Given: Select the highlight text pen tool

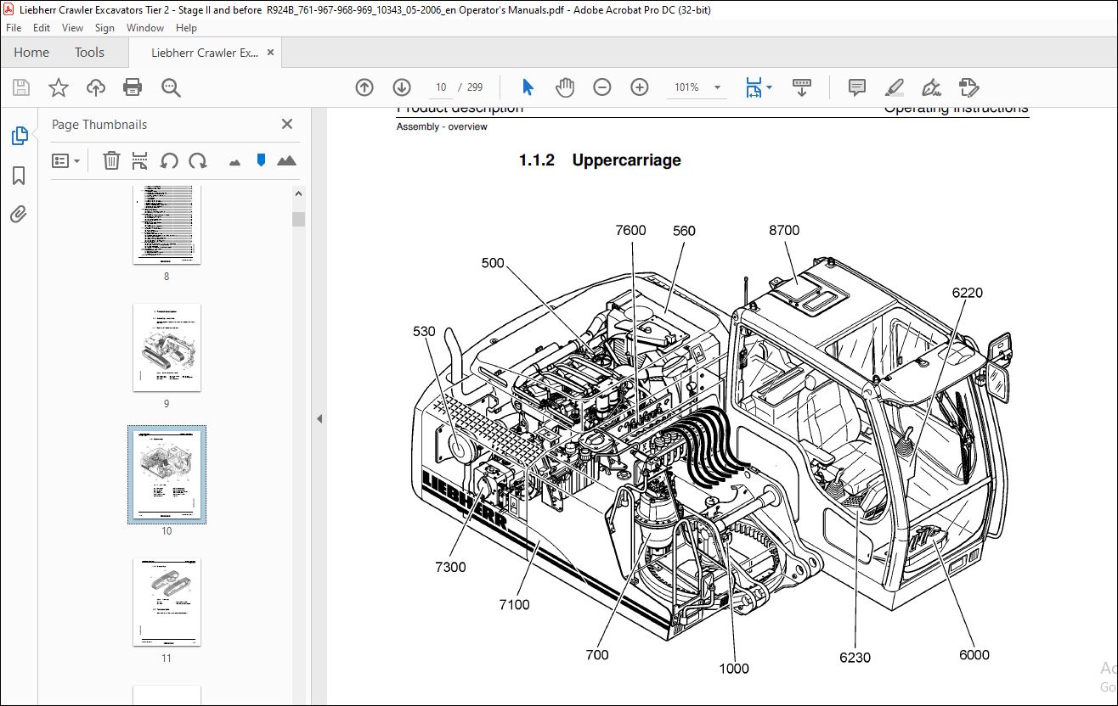Looking at the screenshot, I should coord(895,87).
